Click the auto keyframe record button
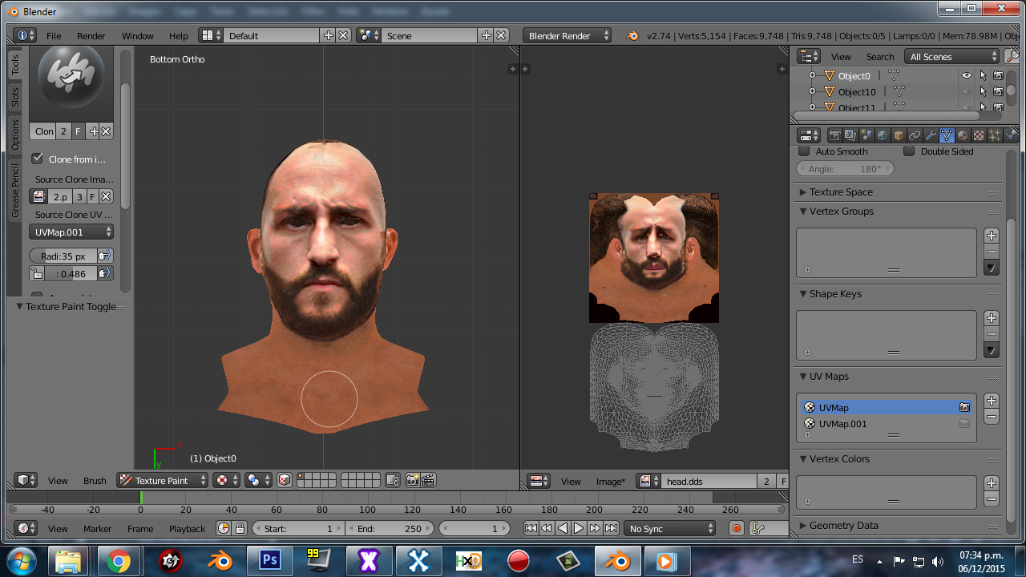 737,528
